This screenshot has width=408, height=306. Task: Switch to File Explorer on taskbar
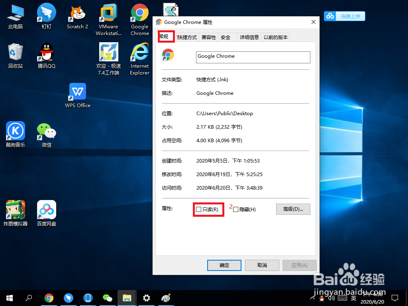point(127,298)
